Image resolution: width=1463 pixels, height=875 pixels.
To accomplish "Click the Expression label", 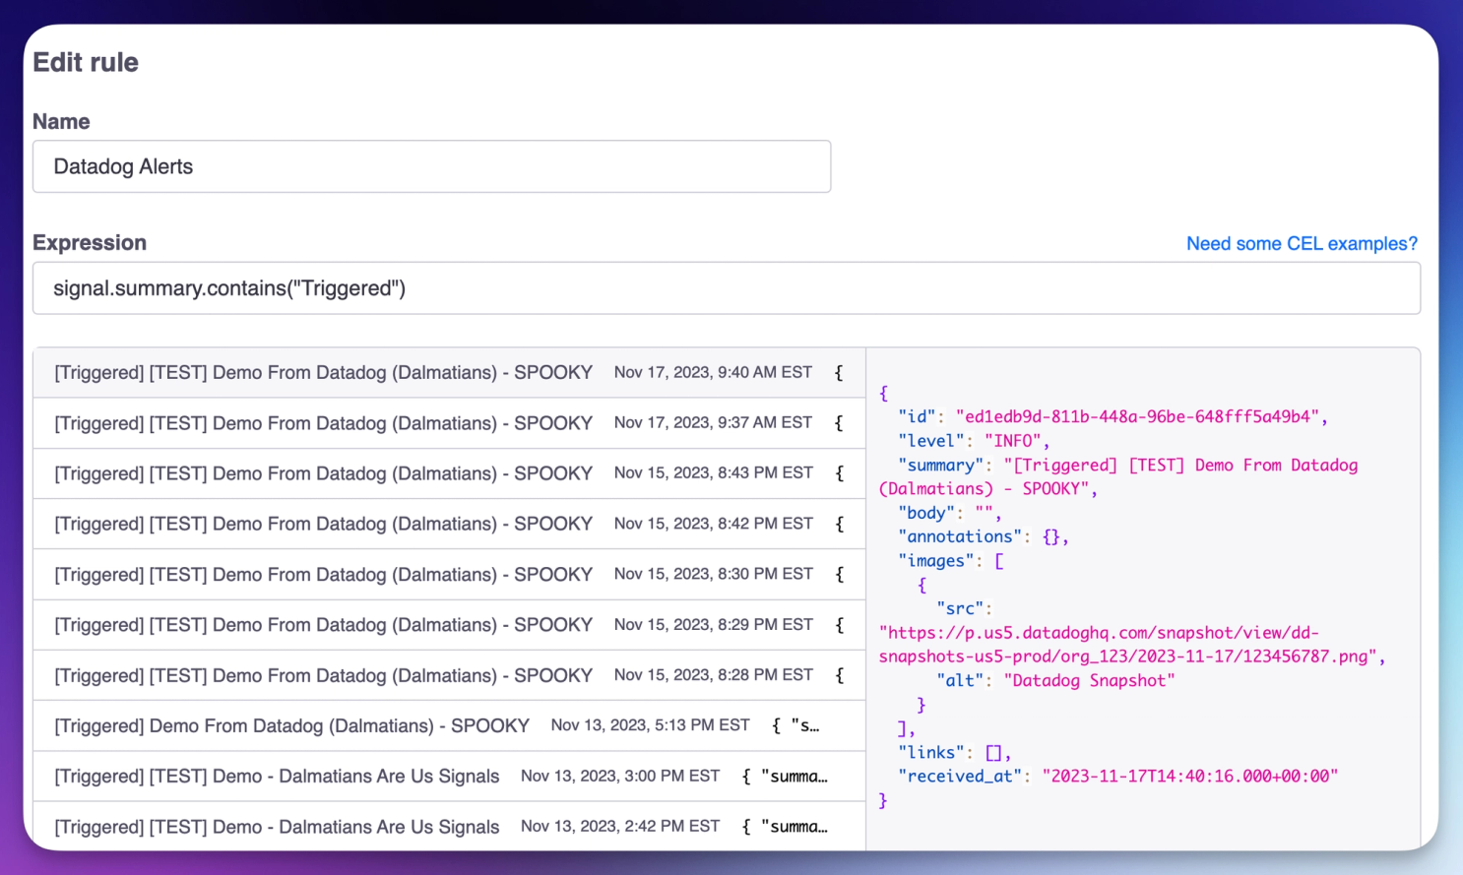I will coord(90,243).
